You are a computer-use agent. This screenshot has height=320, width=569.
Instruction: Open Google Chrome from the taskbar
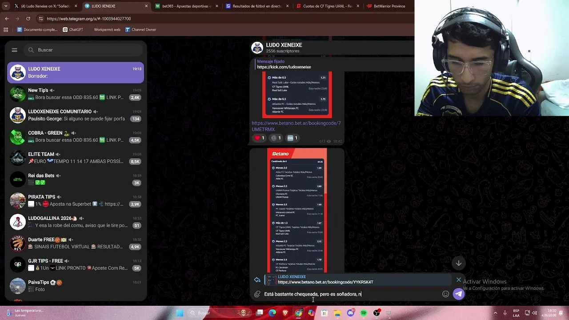click(299, 313)
